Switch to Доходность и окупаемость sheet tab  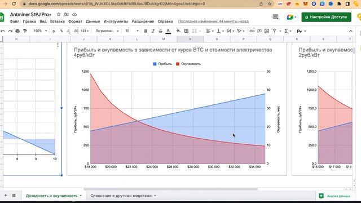point(54,196)
